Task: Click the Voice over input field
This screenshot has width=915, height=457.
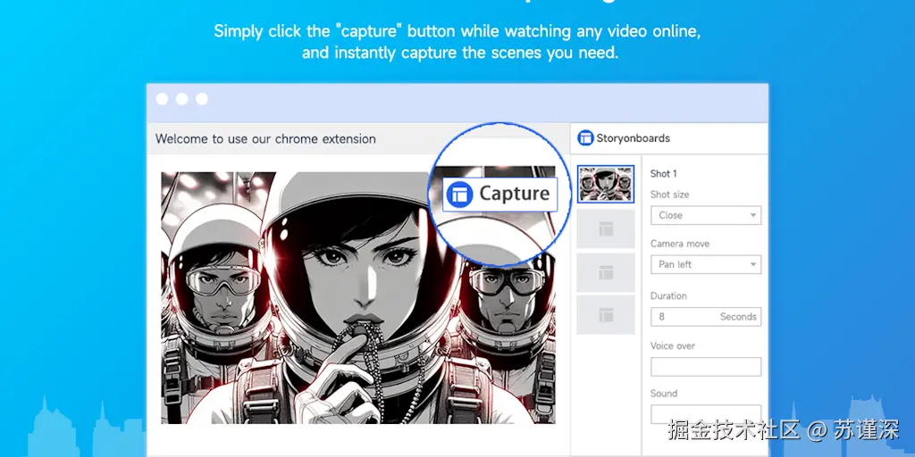Action: pos(706,367)
